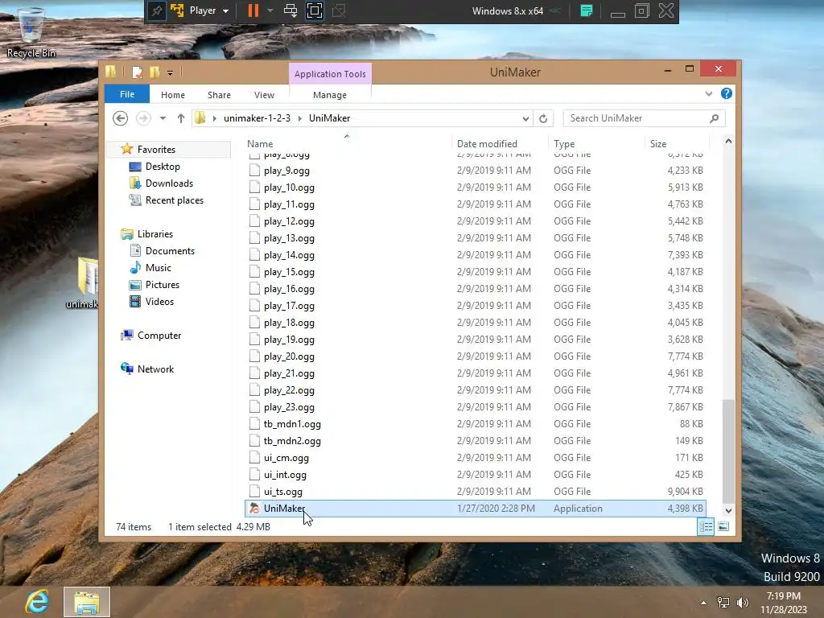824x618 pixels.
Task: Switch to Large icons view in status bar
Action: click(x=723, y=526)
